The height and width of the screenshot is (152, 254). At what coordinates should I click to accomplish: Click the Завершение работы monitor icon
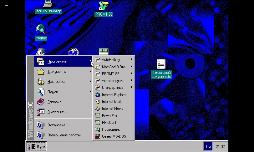(41, 135)
